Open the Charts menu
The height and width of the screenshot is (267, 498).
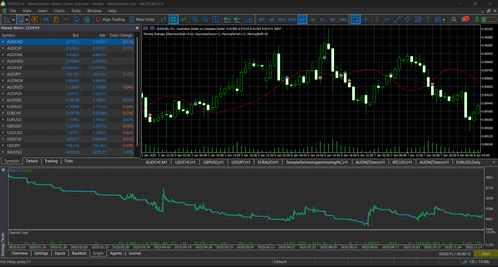(59, 11)
